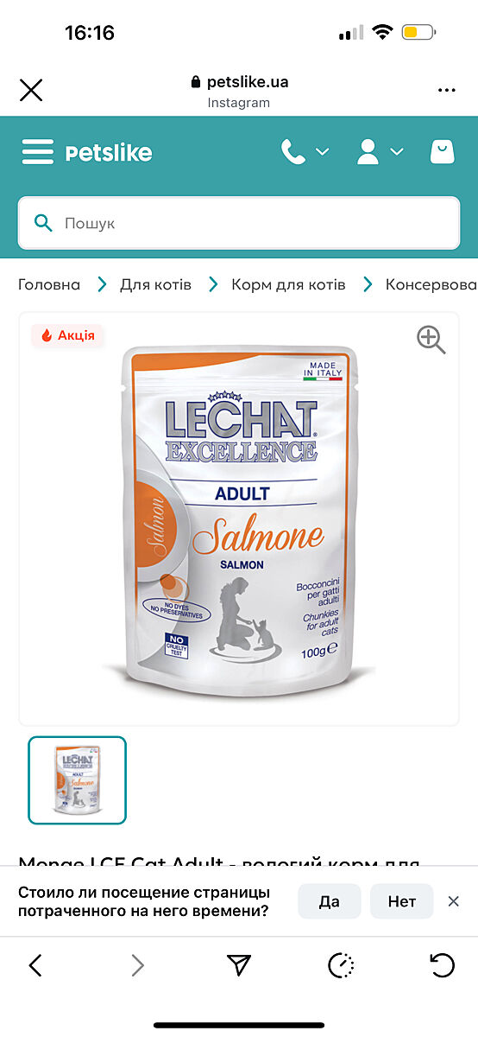Expand the phone numbers dropdown chevron
The width and height of the screenshot is (478, 1037).
pos(323,152)
